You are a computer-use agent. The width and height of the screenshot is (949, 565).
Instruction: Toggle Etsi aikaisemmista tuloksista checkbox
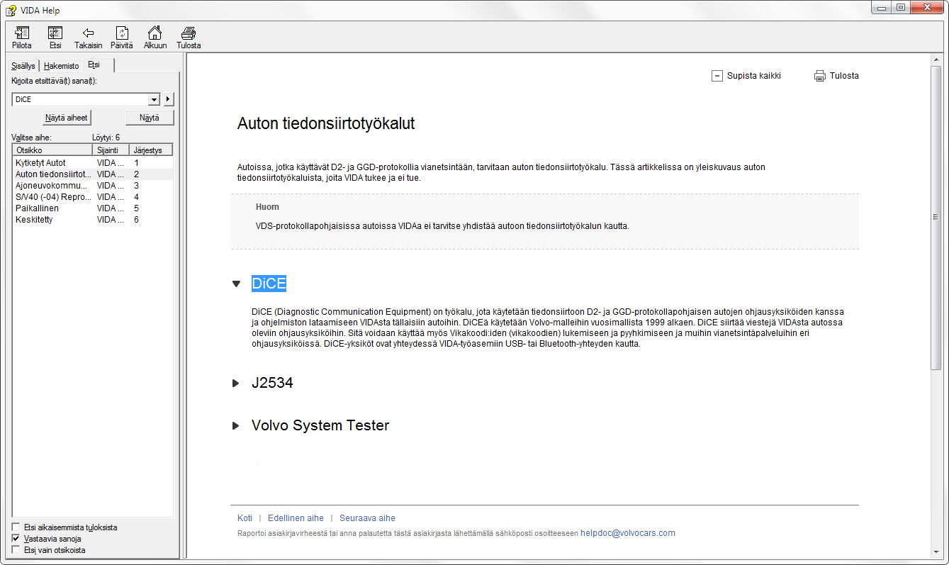[x=16, y=527]
